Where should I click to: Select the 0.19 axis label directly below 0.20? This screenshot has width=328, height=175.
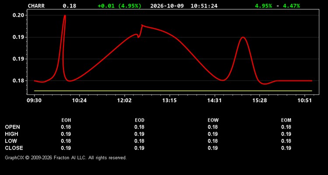(x=18, y=37)
